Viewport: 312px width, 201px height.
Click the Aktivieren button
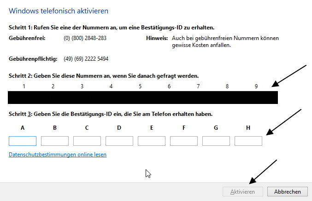[x=243, y=192]
